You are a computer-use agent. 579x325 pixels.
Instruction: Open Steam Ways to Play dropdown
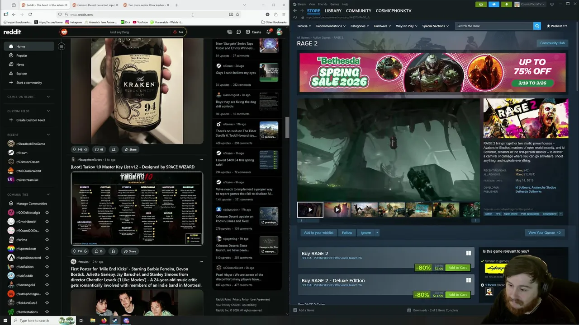click(407, 26)
